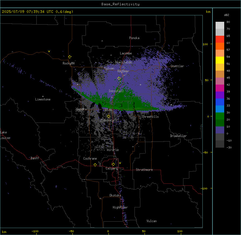241x235 pixels.
Task: Click the Base_Reflectivity title text
Action: point(121,4)
